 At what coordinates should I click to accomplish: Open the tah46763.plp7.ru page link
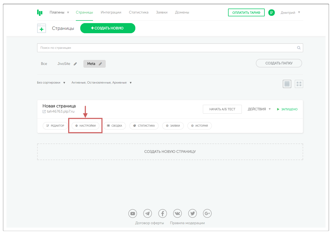pyautogui.click(x=61, y=112)
